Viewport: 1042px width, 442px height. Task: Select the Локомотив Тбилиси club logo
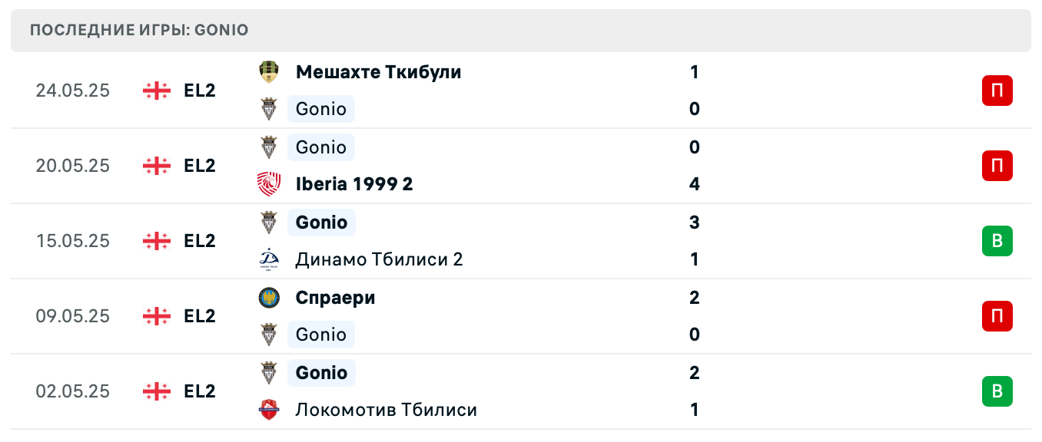pos(268,410)
